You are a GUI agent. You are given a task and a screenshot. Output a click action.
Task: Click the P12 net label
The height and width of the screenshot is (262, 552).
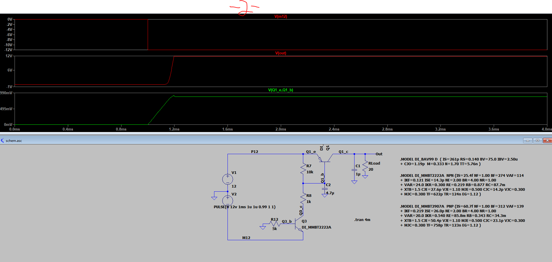(x=254, y=152)
